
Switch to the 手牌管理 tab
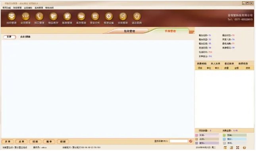click(170, 31)
